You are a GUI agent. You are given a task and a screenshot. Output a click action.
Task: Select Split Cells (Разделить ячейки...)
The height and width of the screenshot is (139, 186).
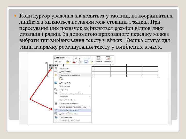(73, 103)
